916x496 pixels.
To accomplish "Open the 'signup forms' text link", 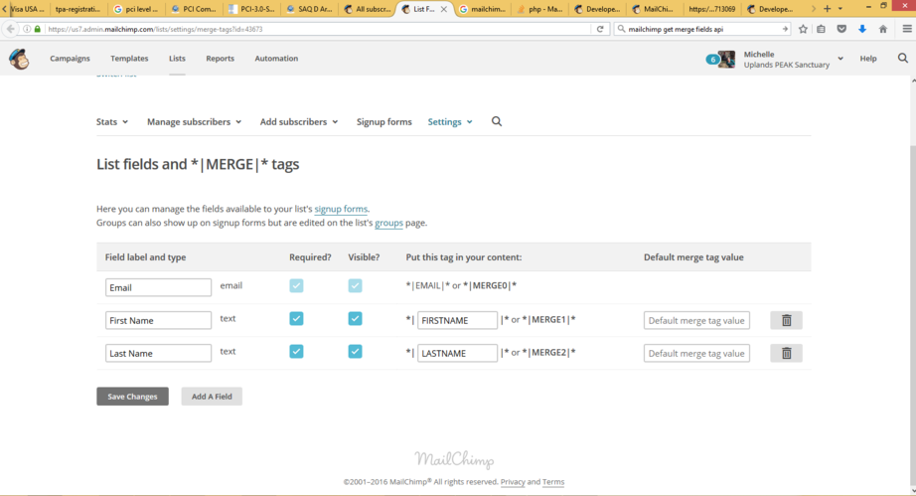I will coord(341,209).
